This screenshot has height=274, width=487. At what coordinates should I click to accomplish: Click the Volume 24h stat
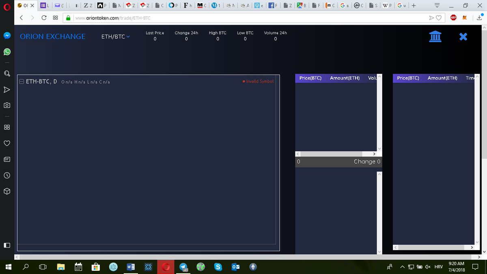pyautogui.click(x=276, y=36)
